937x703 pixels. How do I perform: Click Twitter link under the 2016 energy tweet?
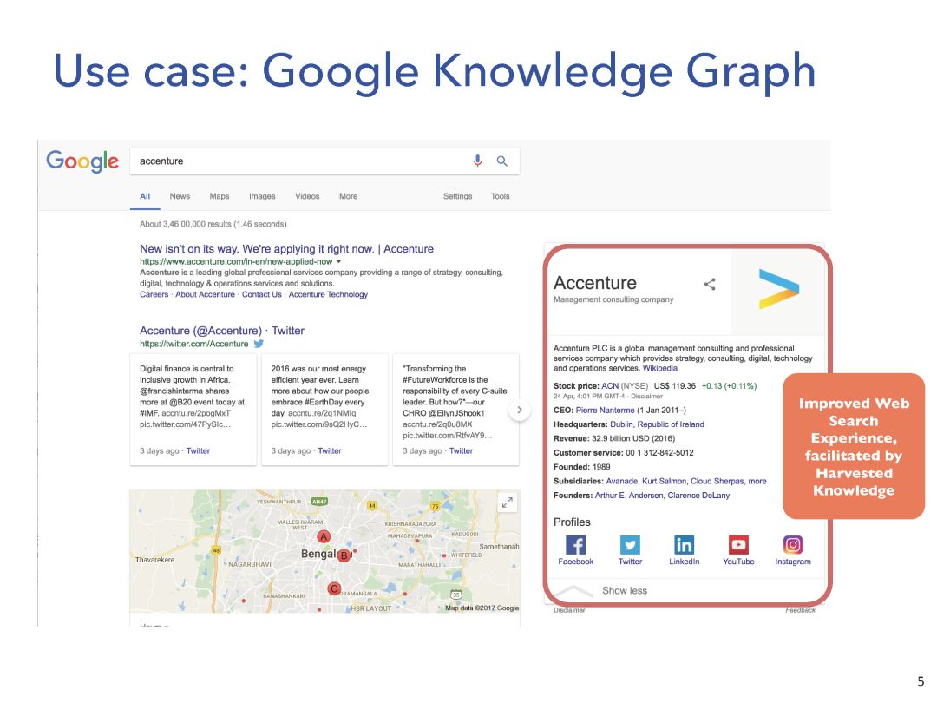click(x=330, y=450)
